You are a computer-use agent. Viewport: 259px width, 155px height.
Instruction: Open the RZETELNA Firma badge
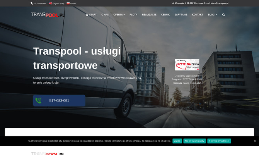(187, 65)
